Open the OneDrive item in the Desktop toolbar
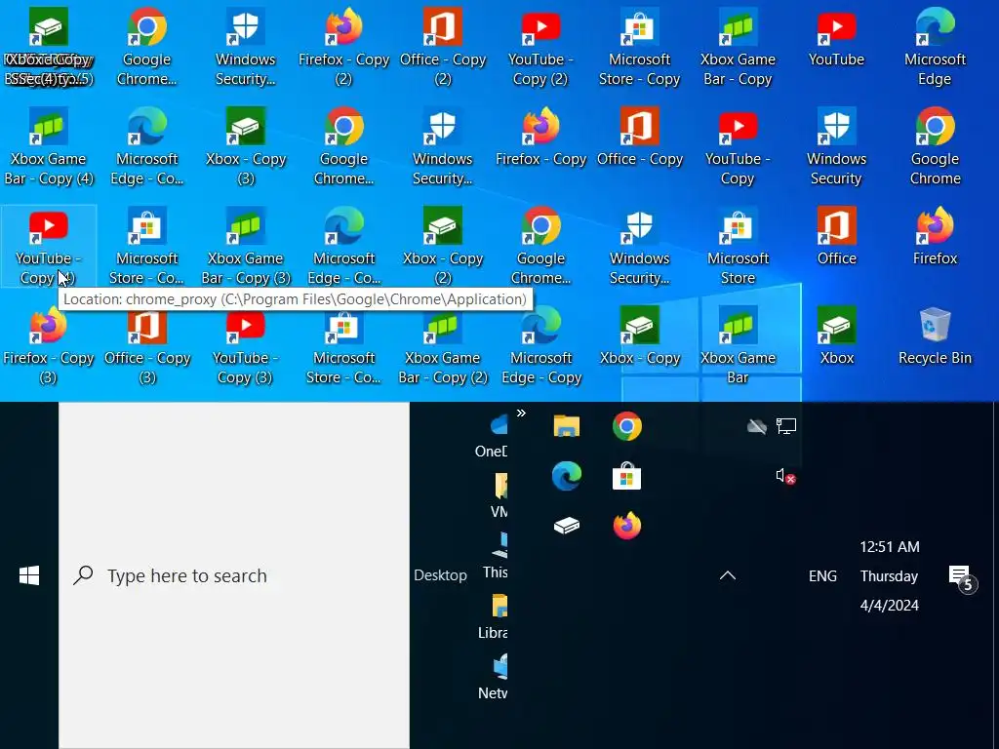This screenshot has height=749, width=999. [x=492, y=436]
